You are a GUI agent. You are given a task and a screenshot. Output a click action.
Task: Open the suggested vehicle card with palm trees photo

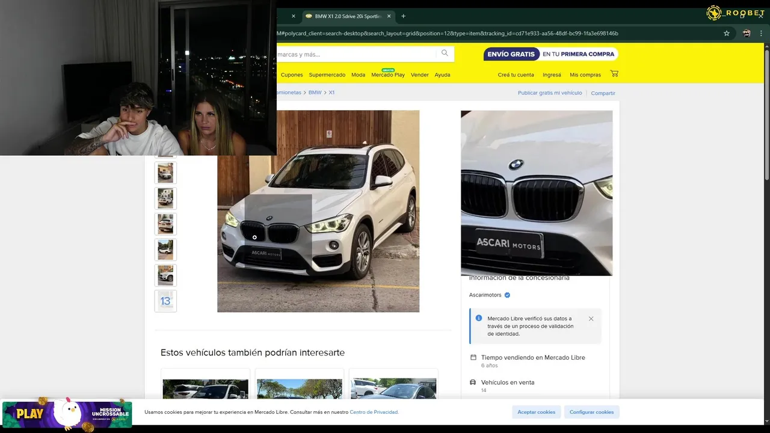pyautogui.click(x=300, y=385)
